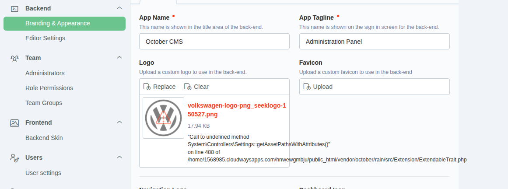Click the Users key icon in sidebar
Screen dimensions: 508x189
(x=14, y=157)
